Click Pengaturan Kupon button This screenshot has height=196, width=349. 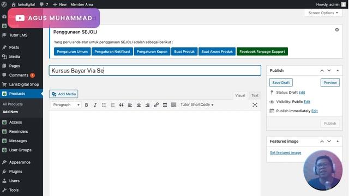[x=152, y=52]
